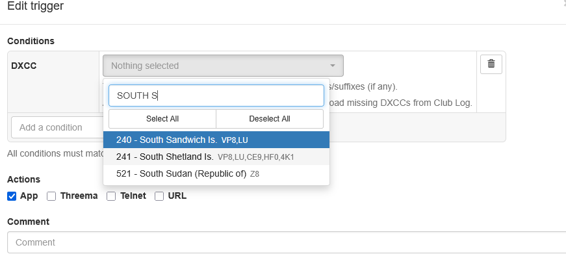This screenshot has width=566, height=267.
Task: Open the 'Add a condition' selector
Action: pos(55,127)
